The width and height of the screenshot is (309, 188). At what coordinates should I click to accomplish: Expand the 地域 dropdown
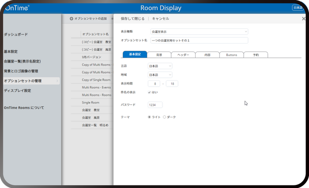coord(160,75)
